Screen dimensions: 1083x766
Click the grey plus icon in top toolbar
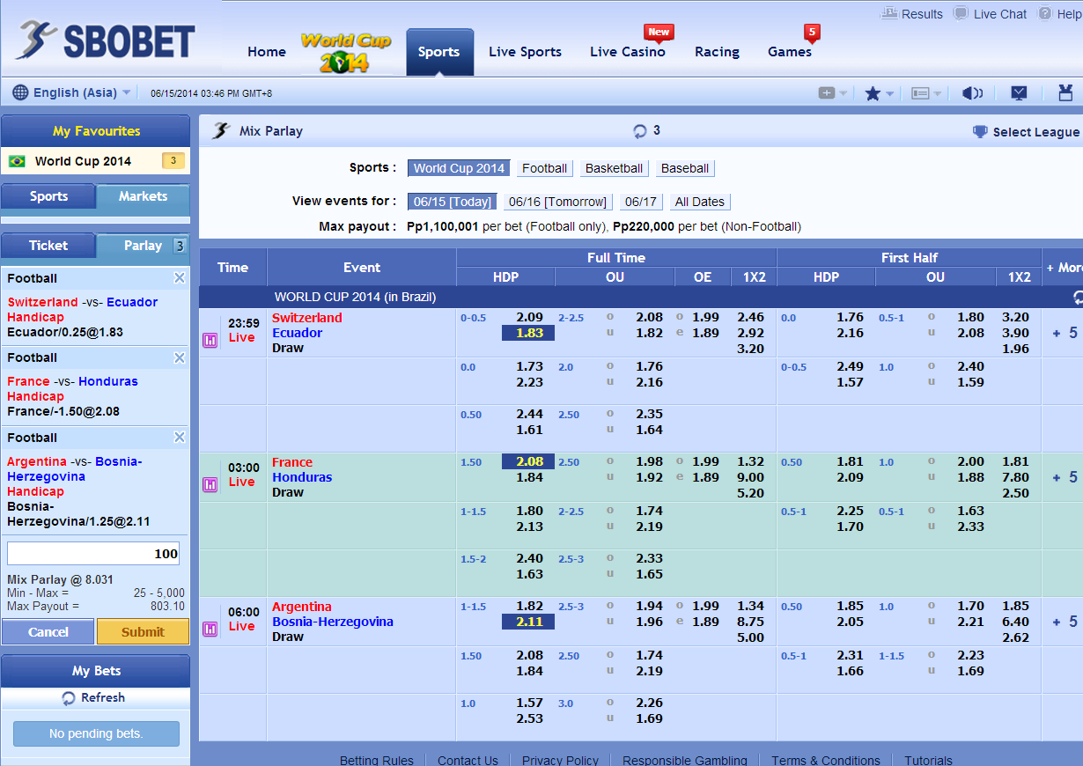(x=826, y=92)
